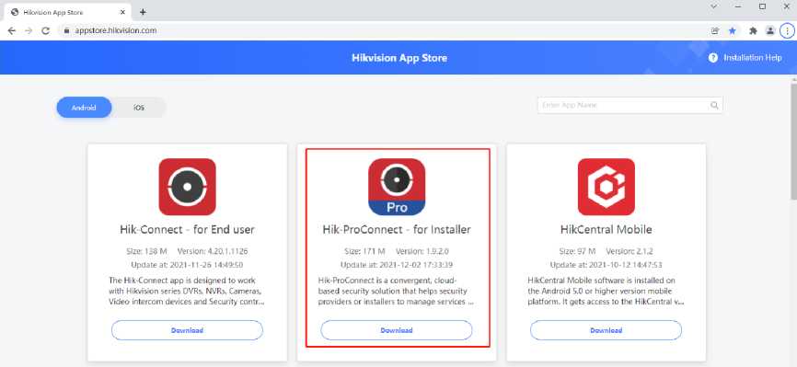The width and height of the screenshot is (797, 367).
Task: Open the Chrome three-dot menu
Action: 788,30
